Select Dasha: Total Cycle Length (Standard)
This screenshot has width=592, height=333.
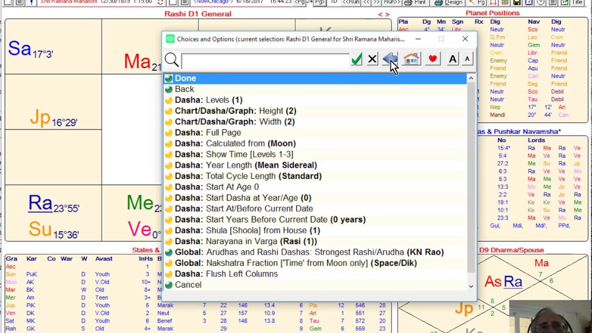click(x=315, y=176)
